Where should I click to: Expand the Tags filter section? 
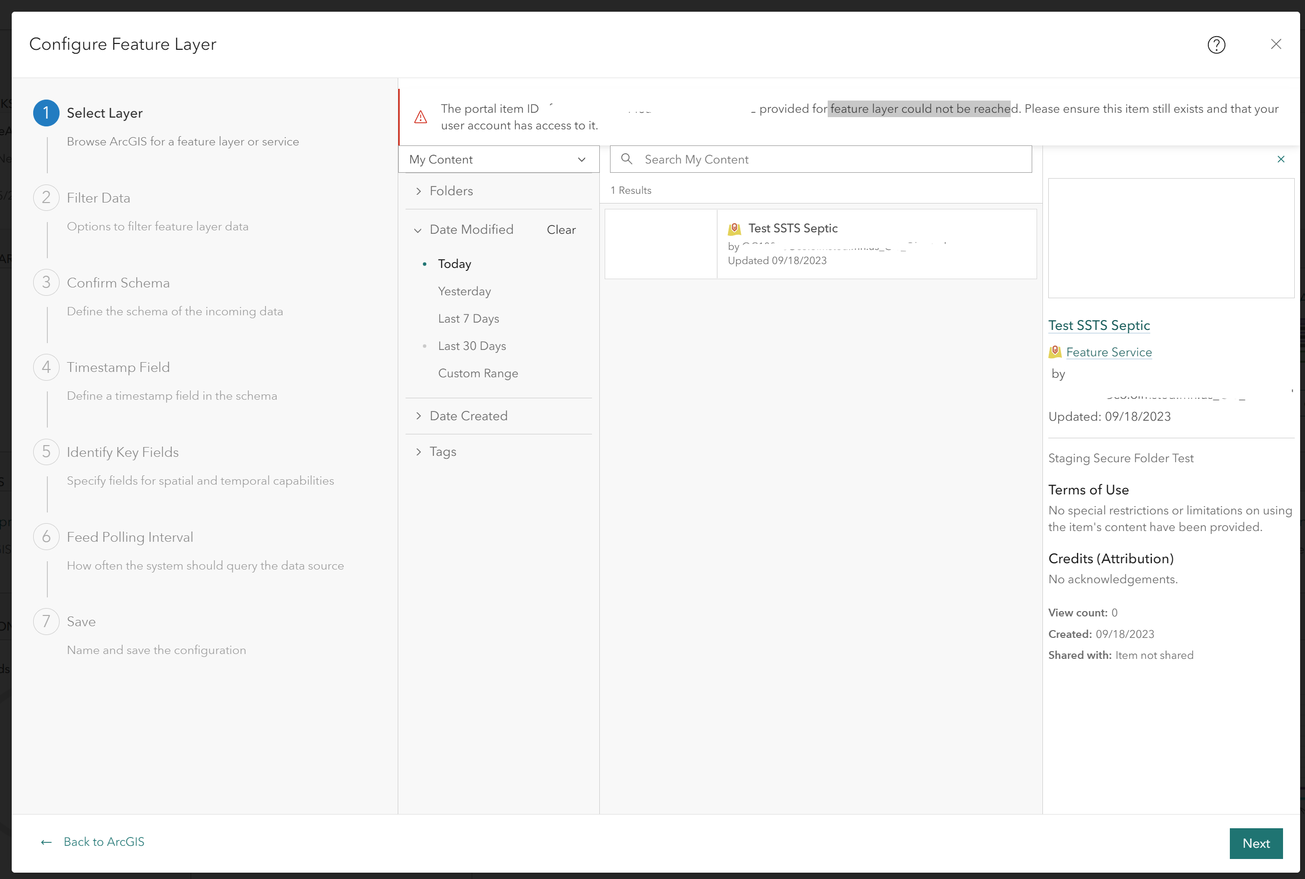(x=442, y=452)
